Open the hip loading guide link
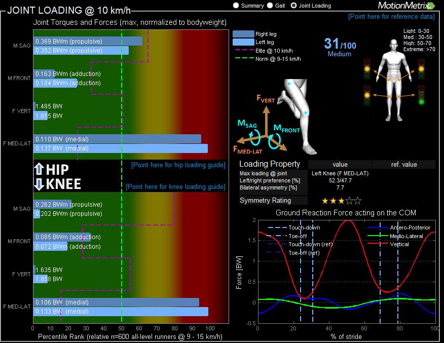 click(x=178, y=165)
